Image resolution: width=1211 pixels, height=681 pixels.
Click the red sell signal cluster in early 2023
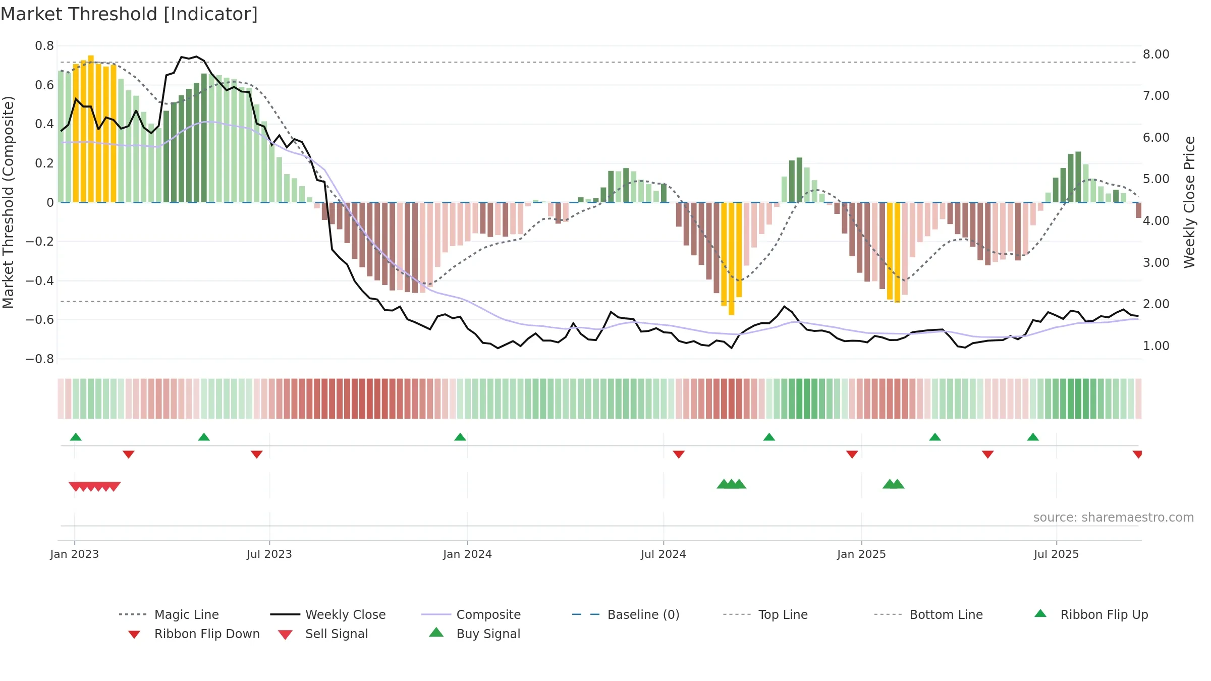[x=95, y=487]
